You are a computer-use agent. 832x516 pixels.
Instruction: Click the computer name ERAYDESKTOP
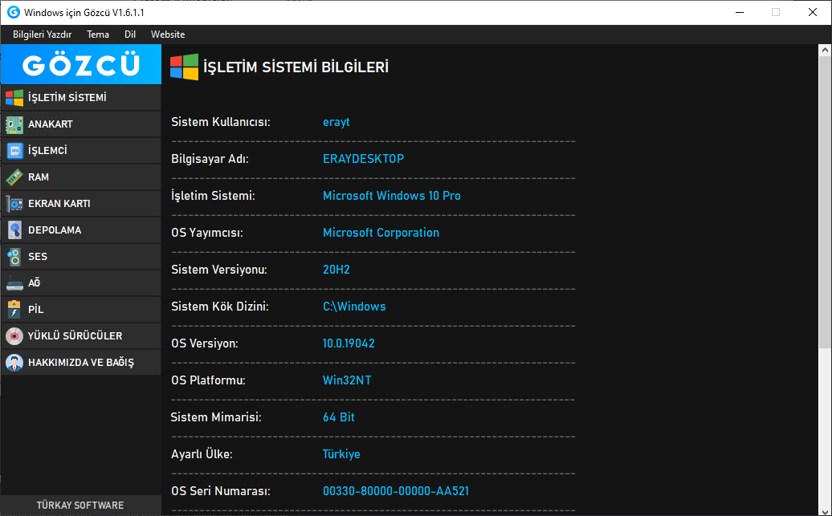pyautogui.click(x=363, y=159)
